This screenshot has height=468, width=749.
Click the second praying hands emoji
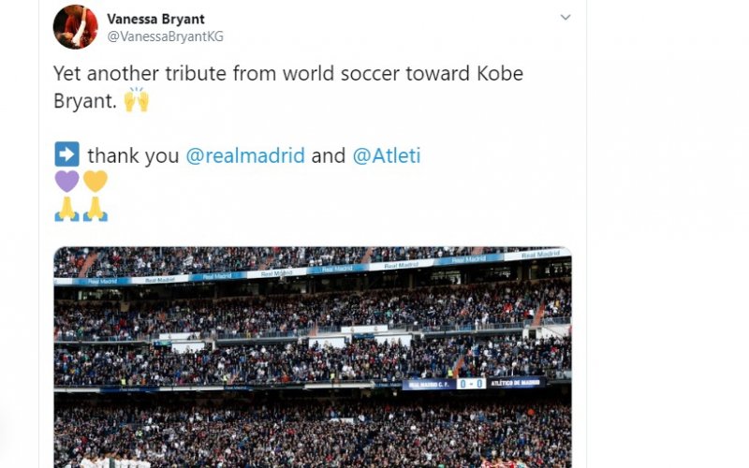[95, 208]
